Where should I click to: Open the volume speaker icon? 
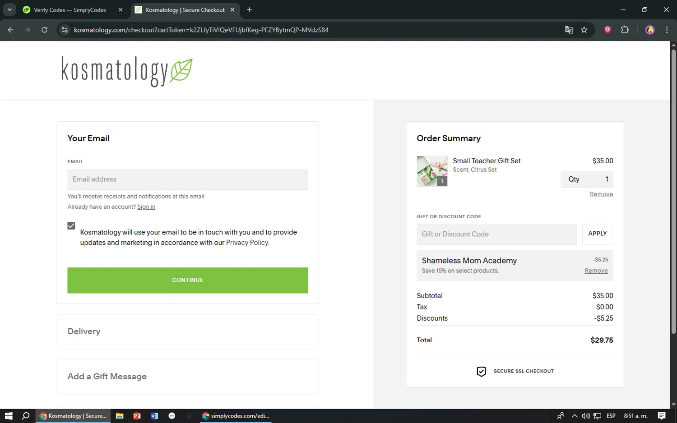pos(586,416)
